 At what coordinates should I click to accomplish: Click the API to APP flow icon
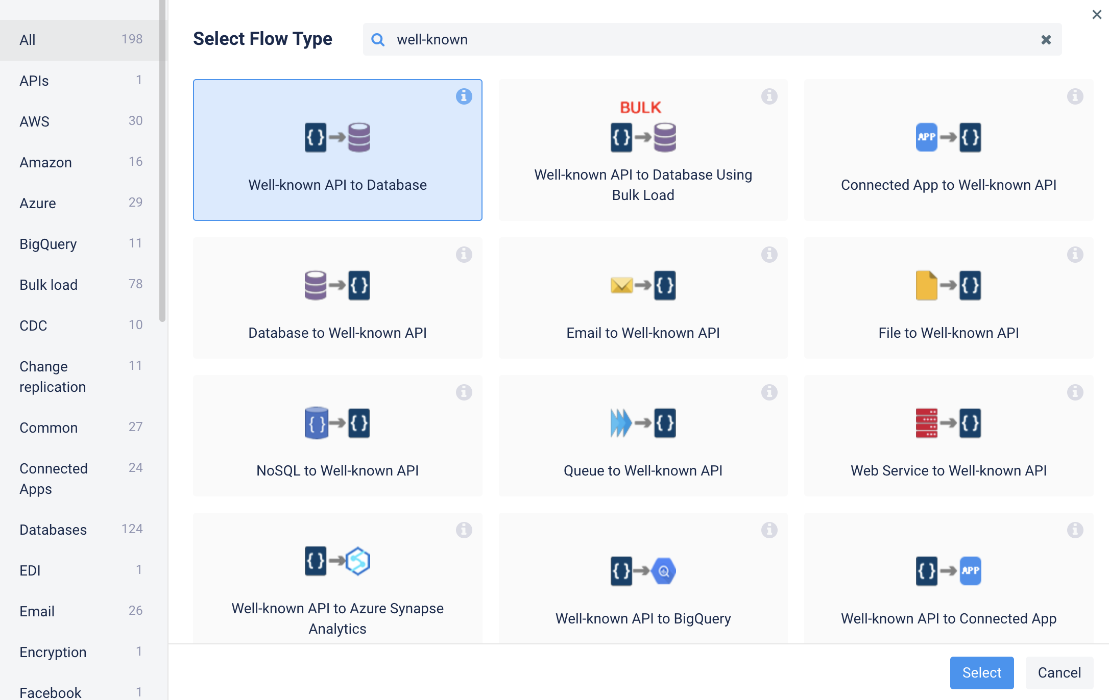[x=948, y=571]
